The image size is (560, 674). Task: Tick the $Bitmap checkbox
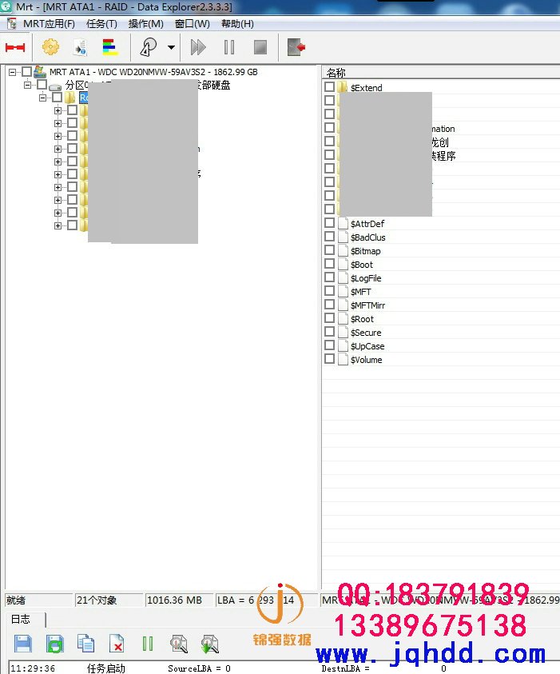(329, 250)
